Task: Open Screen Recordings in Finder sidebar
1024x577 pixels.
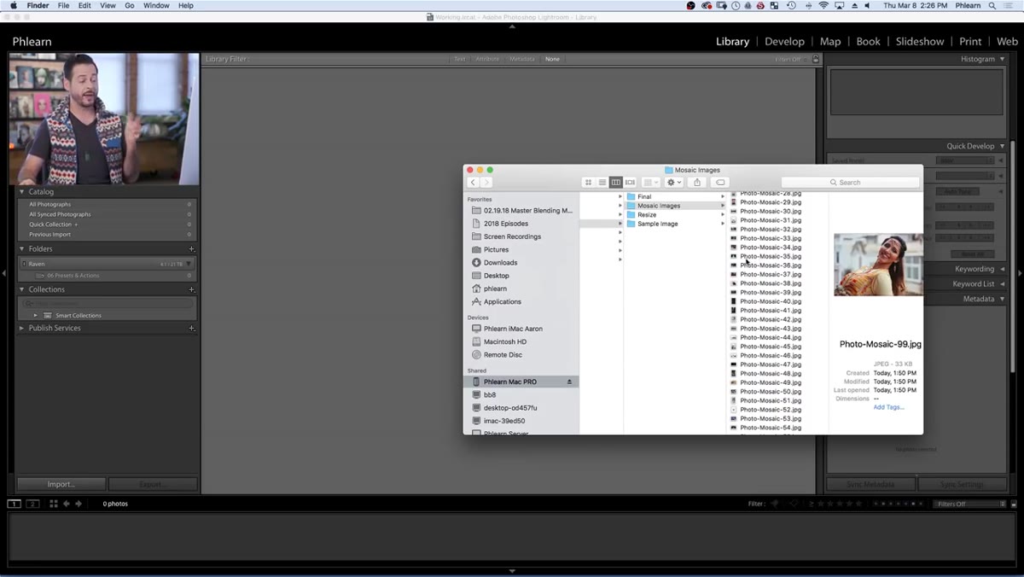Action: point(512,236)
